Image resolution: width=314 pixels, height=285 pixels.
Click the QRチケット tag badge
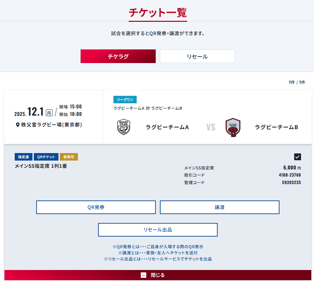(46, 157)
